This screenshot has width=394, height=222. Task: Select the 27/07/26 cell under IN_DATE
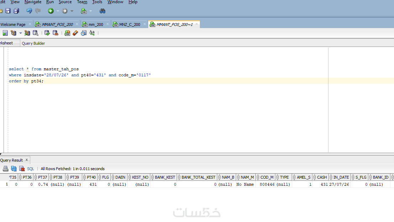(339, 184)
